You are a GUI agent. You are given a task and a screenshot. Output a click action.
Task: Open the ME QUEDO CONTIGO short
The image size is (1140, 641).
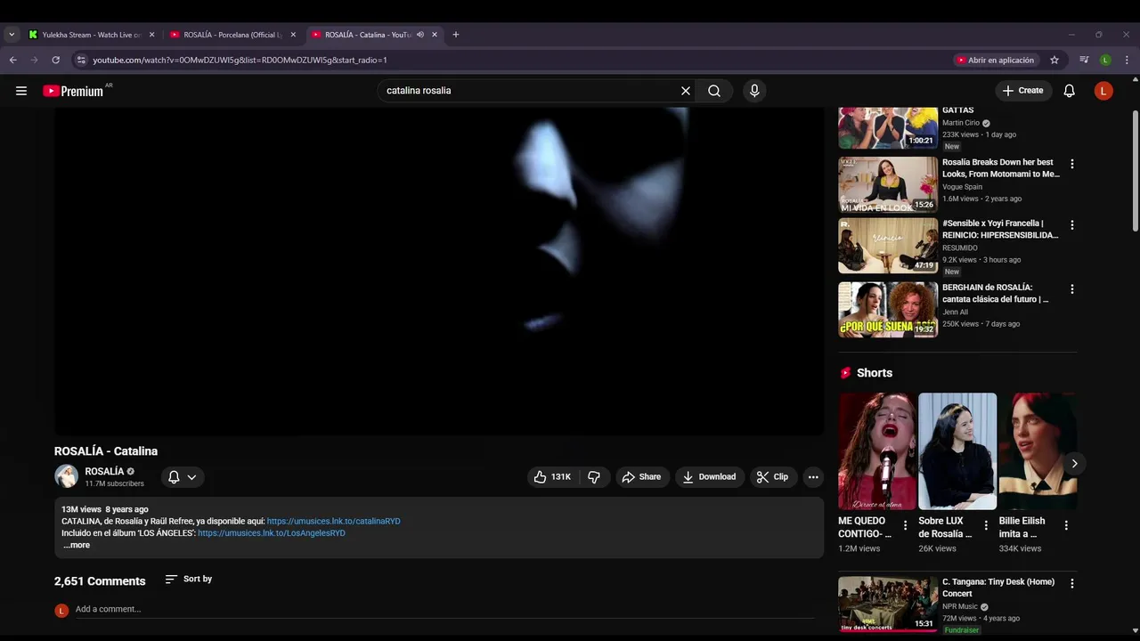(x=877, y=451)
